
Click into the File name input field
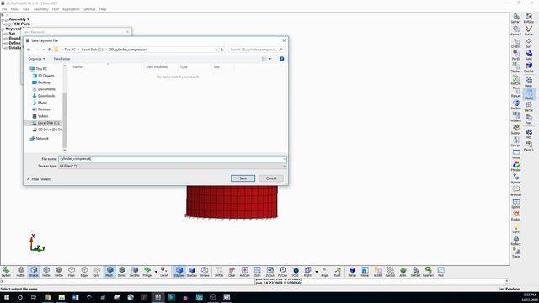click(x=170, y=159)
